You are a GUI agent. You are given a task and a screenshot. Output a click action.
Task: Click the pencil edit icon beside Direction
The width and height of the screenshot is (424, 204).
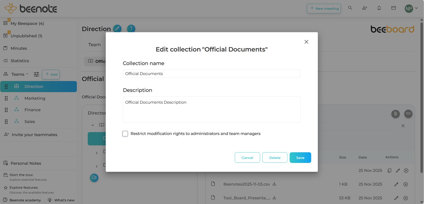[117, 29]
